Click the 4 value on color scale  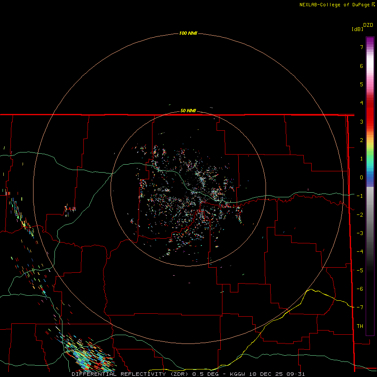pyautogui.click(x=362, y=103)
